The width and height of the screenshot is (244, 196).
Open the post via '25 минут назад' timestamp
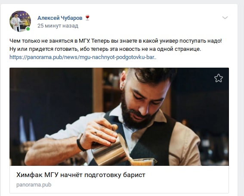(58, 26)
